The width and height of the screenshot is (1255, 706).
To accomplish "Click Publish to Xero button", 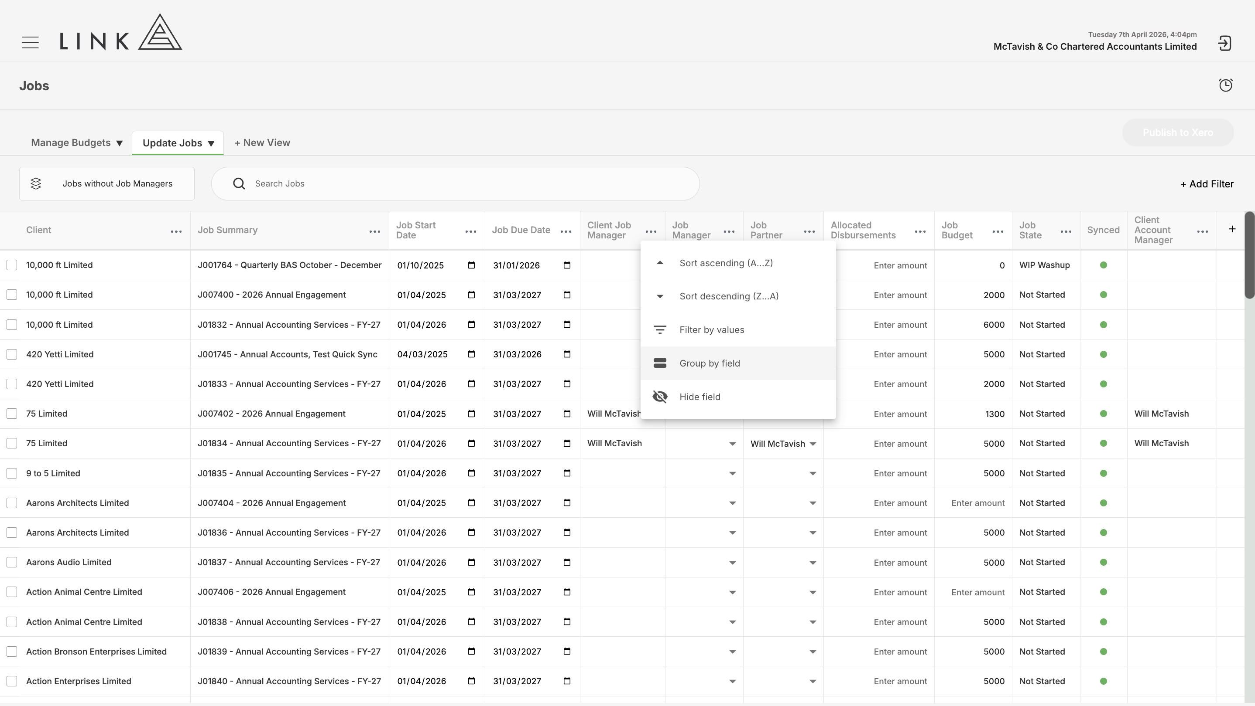I will pyautogui.click(x=1177, y=132).
